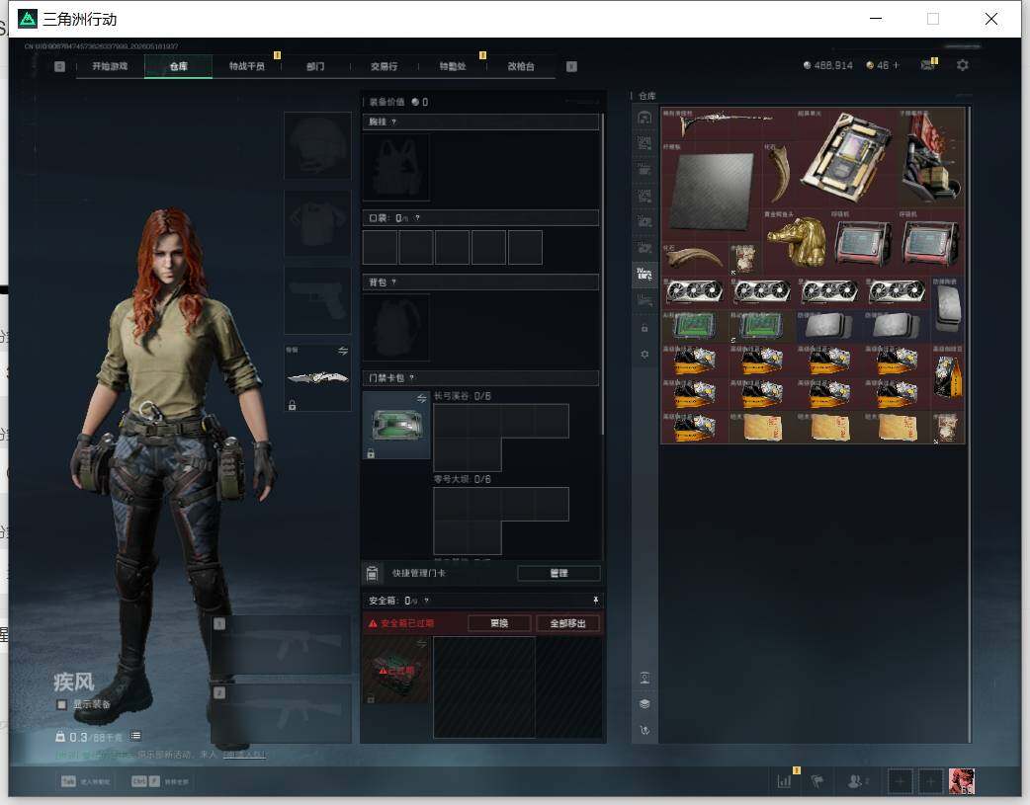Switch to the 特战干员 tab

(246, 66)
